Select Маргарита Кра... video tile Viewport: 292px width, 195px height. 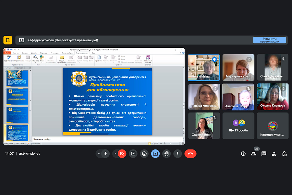click(x=238, y=68)
